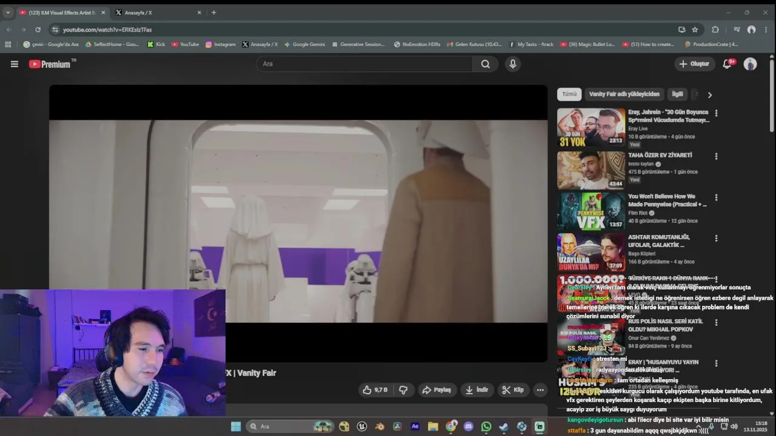The image size is (776, 436).
Task: Select Vanity Fair adlı yükleyiciden chip
Action: [624, 94]
